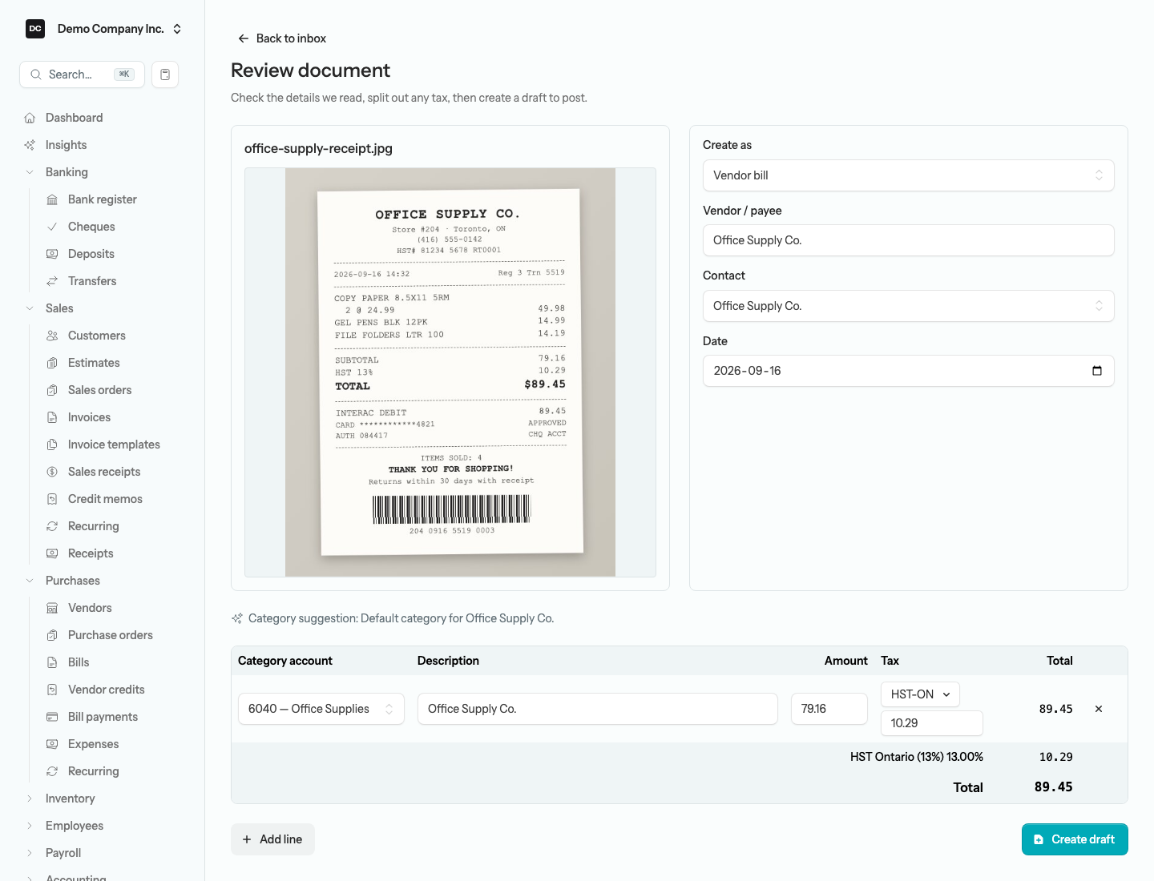Open the Create as Vendor bill dropdown
The width and height of the screenshot is (1154, 881).
(x=909, y=175)
